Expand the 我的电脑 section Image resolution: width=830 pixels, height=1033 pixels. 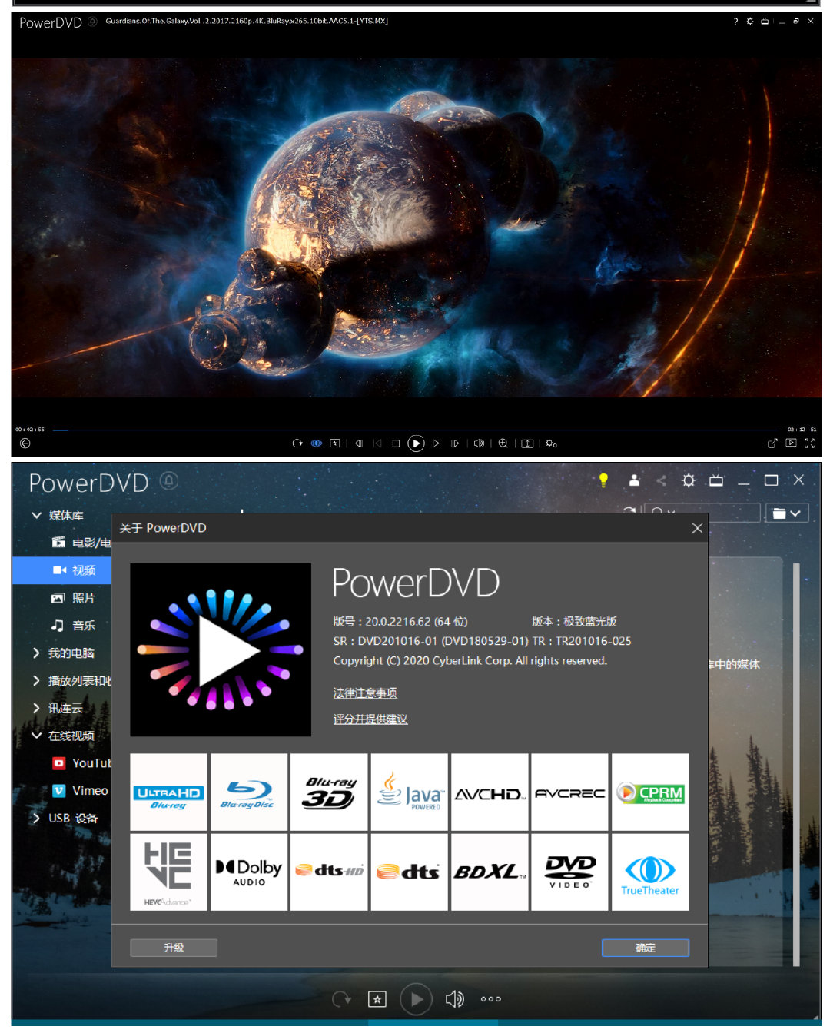point(36,653)
